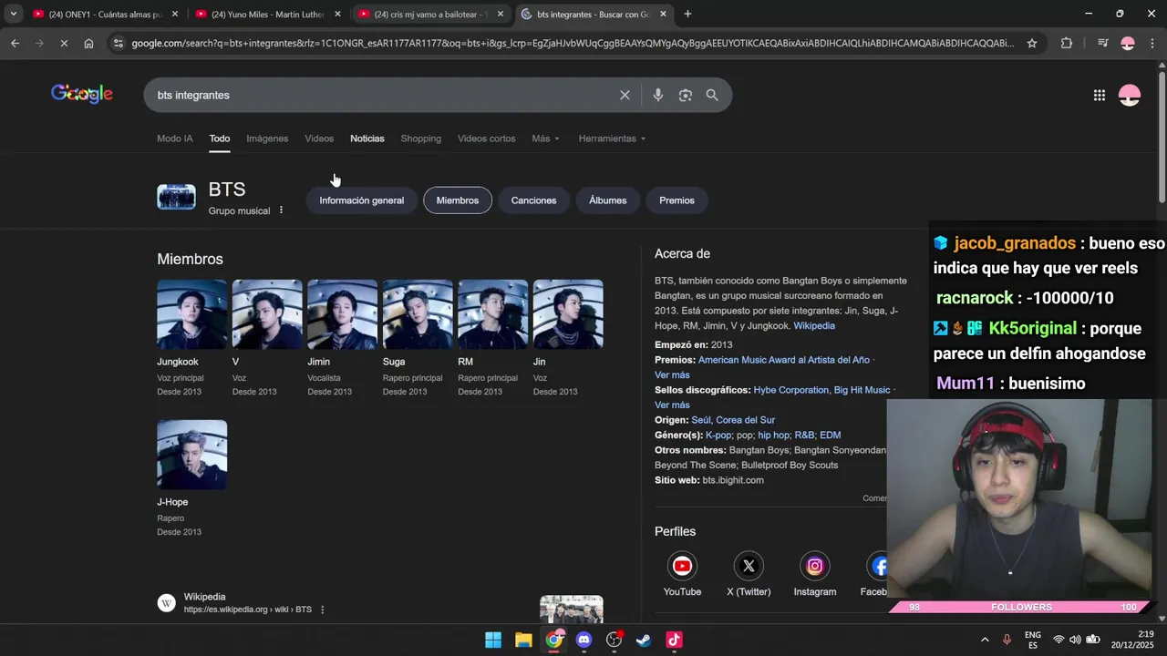Open the K-pop genre link
Viewport: 1167px width, 656px height.
coord(718,436)
